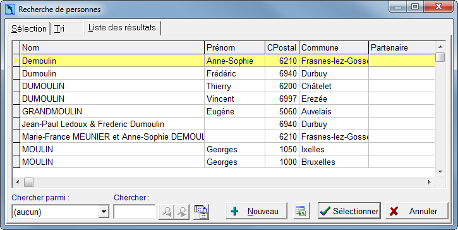Click the CPostal column header

coord(282,47)
